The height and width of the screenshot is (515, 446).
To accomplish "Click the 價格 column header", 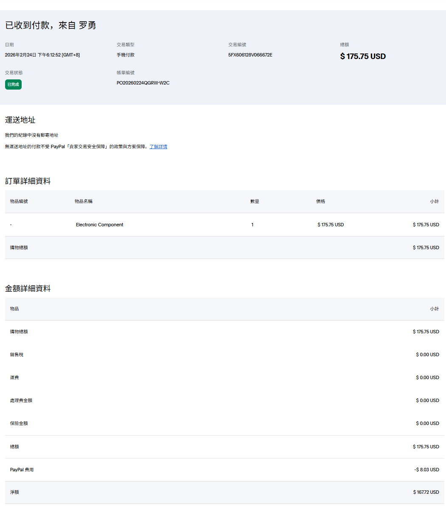I will pyautogui.click(x=320, y=201).
